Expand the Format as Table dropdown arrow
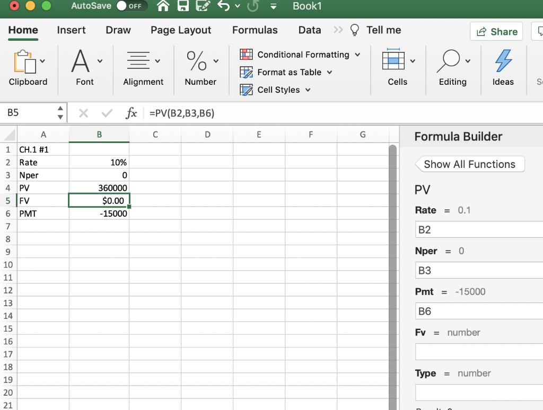This screenshot has width=543, height=410. pos(329,73)
